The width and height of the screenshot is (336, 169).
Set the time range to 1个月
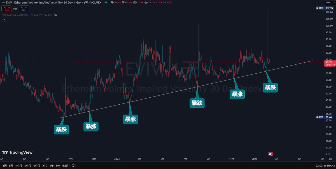(19, 166)
